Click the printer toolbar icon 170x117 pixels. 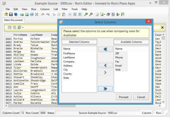(108, 14)
